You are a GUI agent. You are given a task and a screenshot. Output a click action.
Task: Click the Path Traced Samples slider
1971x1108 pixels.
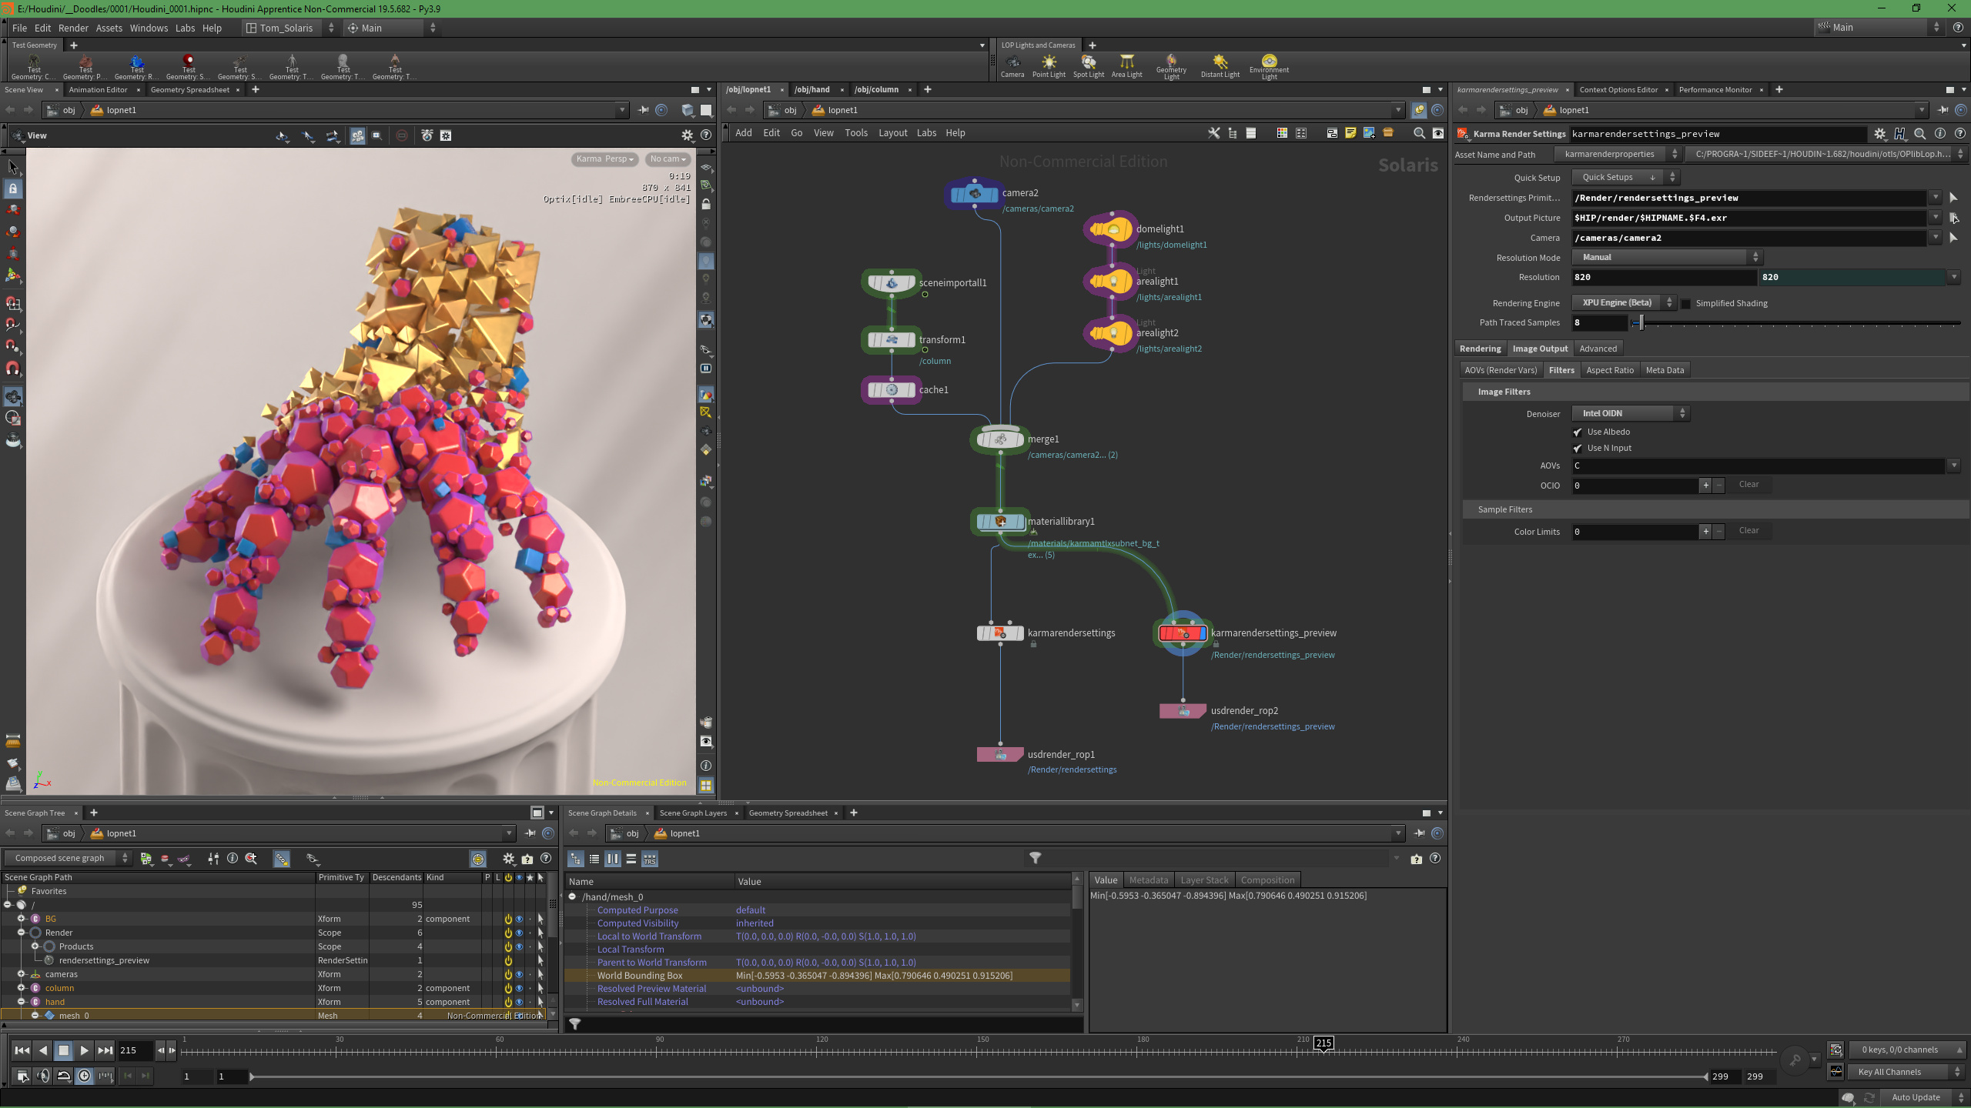pos(1641,323)
